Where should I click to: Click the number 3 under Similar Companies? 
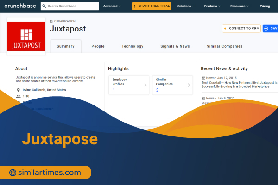point(157,90)
